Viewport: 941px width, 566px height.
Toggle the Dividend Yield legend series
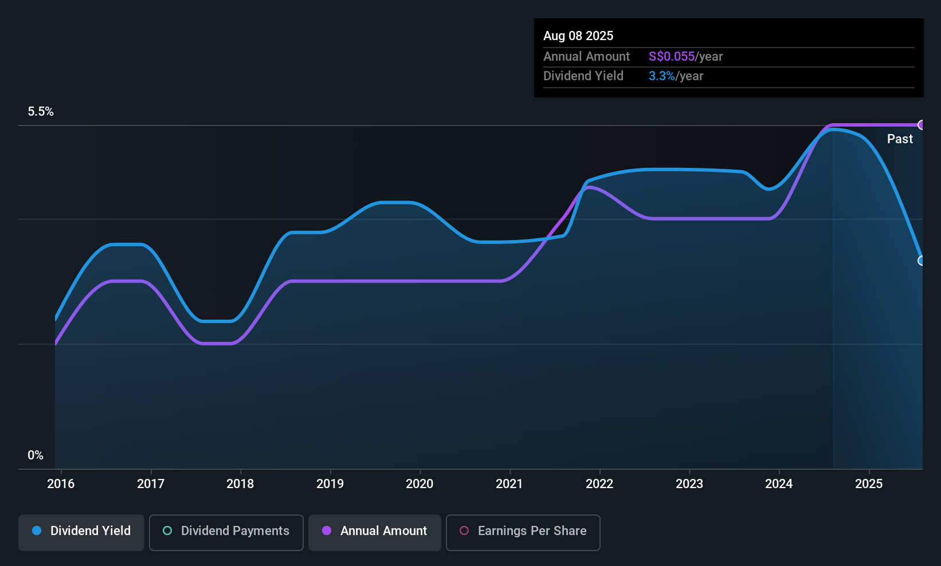81,532
